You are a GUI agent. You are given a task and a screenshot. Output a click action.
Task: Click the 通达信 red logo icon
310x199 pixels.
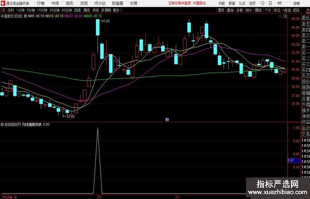click(x=3, y=3)
